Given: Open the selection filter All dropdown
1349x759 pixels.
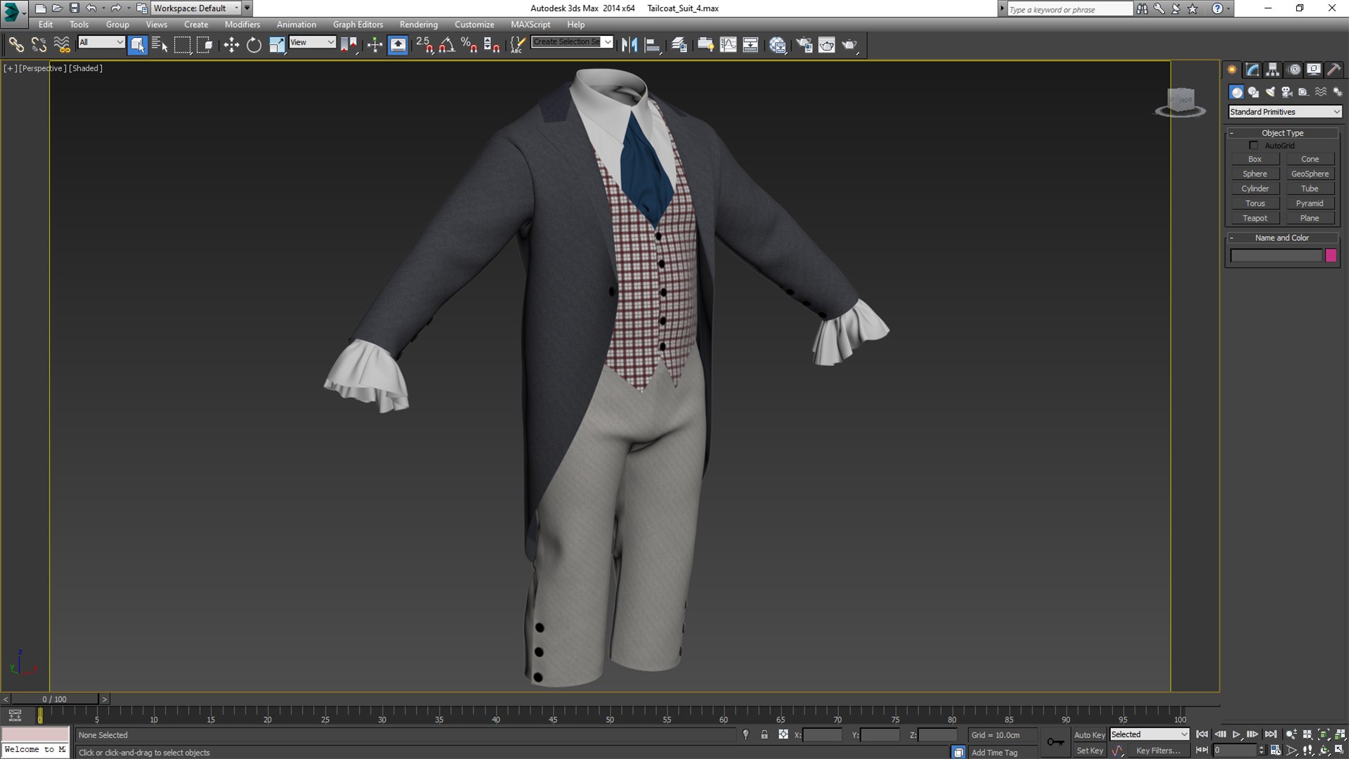Looking at the screenshot, I should (101, 42).
